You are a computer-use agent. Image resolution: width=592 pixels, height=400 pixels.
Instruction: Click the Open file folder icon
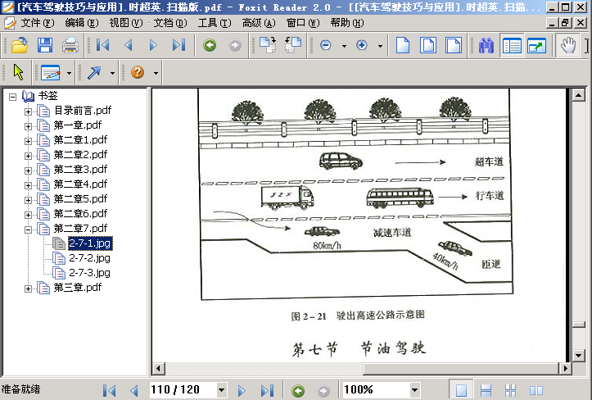coord(20,45)
